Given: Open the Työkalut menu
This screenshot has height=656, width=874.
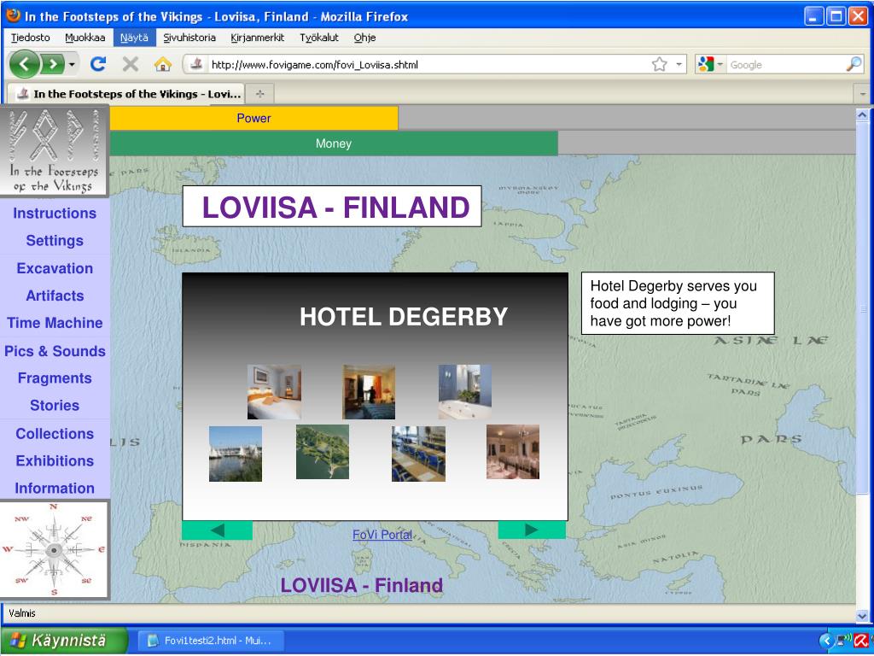Looking at the screenshot, I should click(319, 38).
